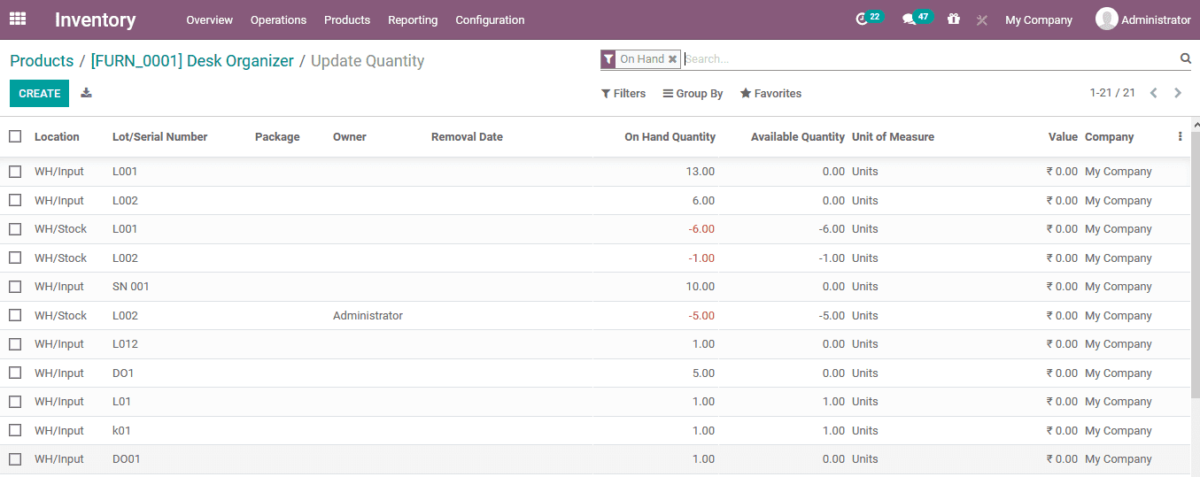Open optional columns three-dot menu
Viewport: 1200px width, 477px height.
point(1180,136)
